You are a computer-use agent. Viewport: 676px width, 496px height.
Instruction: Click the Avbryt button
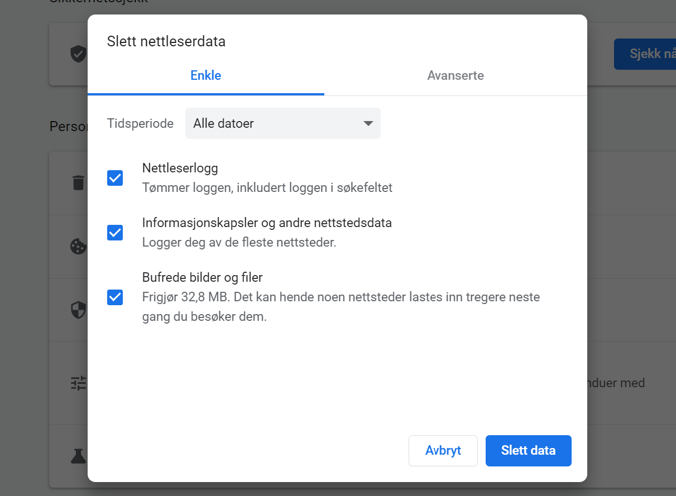[x=443, y=451]
